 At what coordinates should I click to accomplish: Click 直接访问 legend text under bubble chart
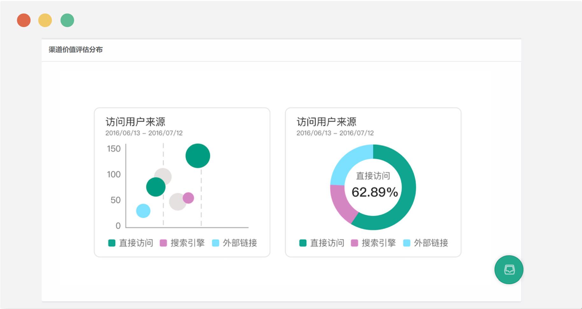click(x=136, y=243)
